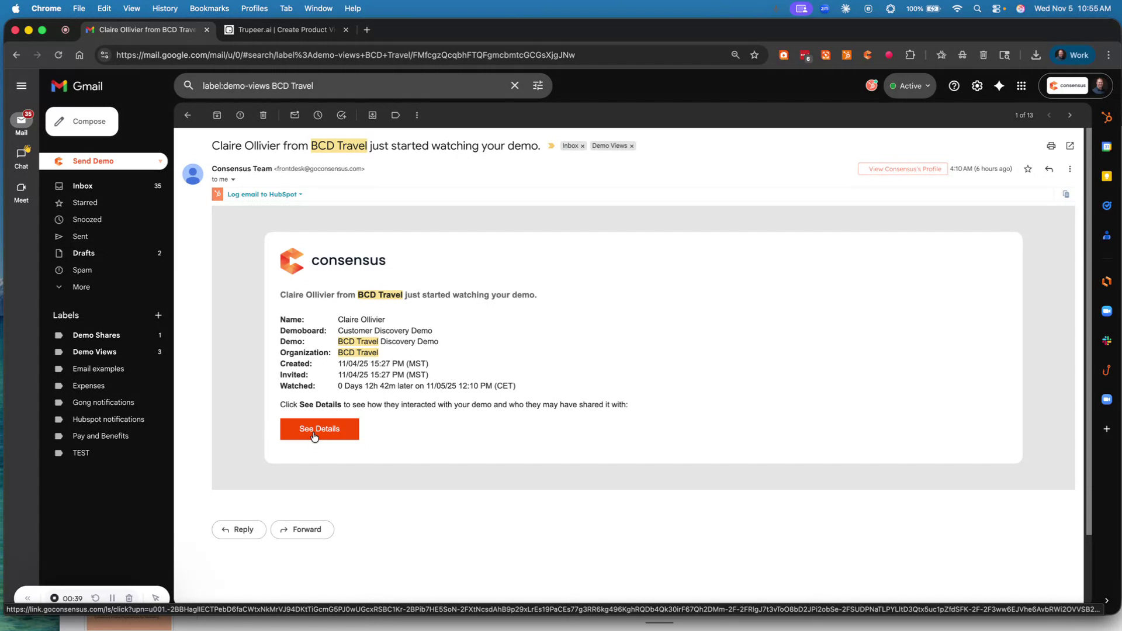Open the Zoom icon in the right sidebar
The width and height of the screenshot is (1122, 631).
(x=1107, y=311)
